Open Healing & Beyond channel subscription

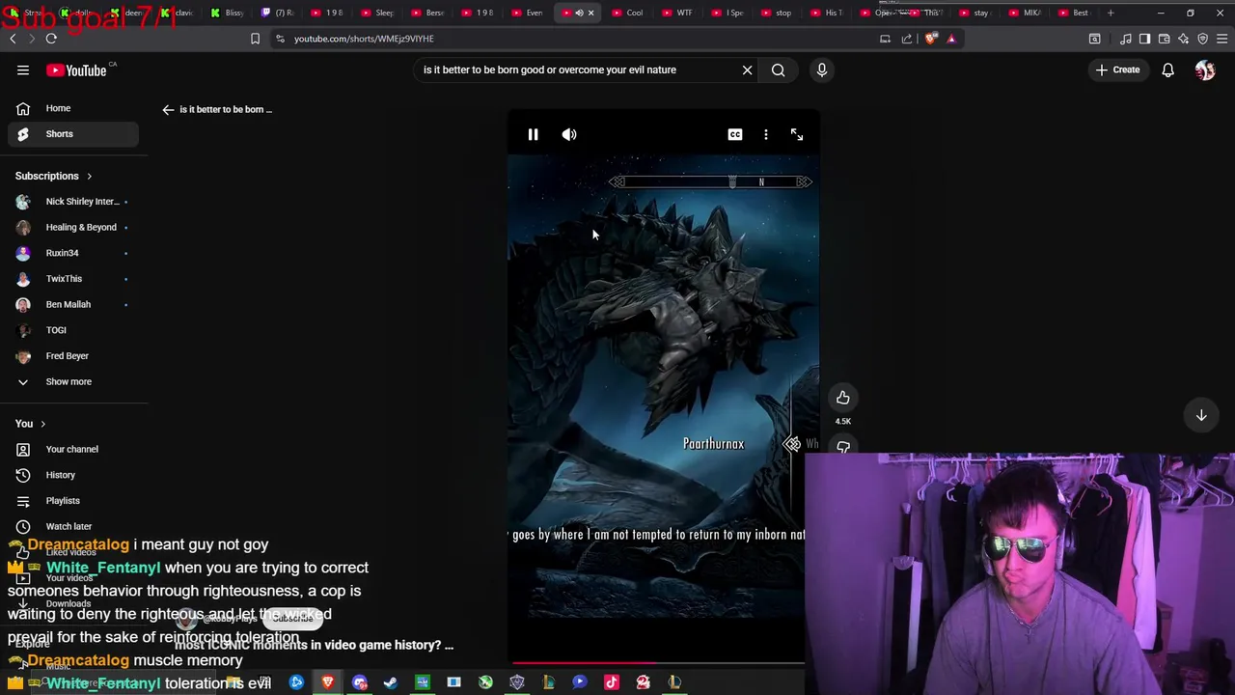[x=73, y=227]
